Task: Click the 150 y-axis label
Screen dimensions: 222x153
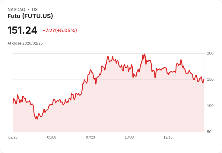Action: [x=210, y=80]
